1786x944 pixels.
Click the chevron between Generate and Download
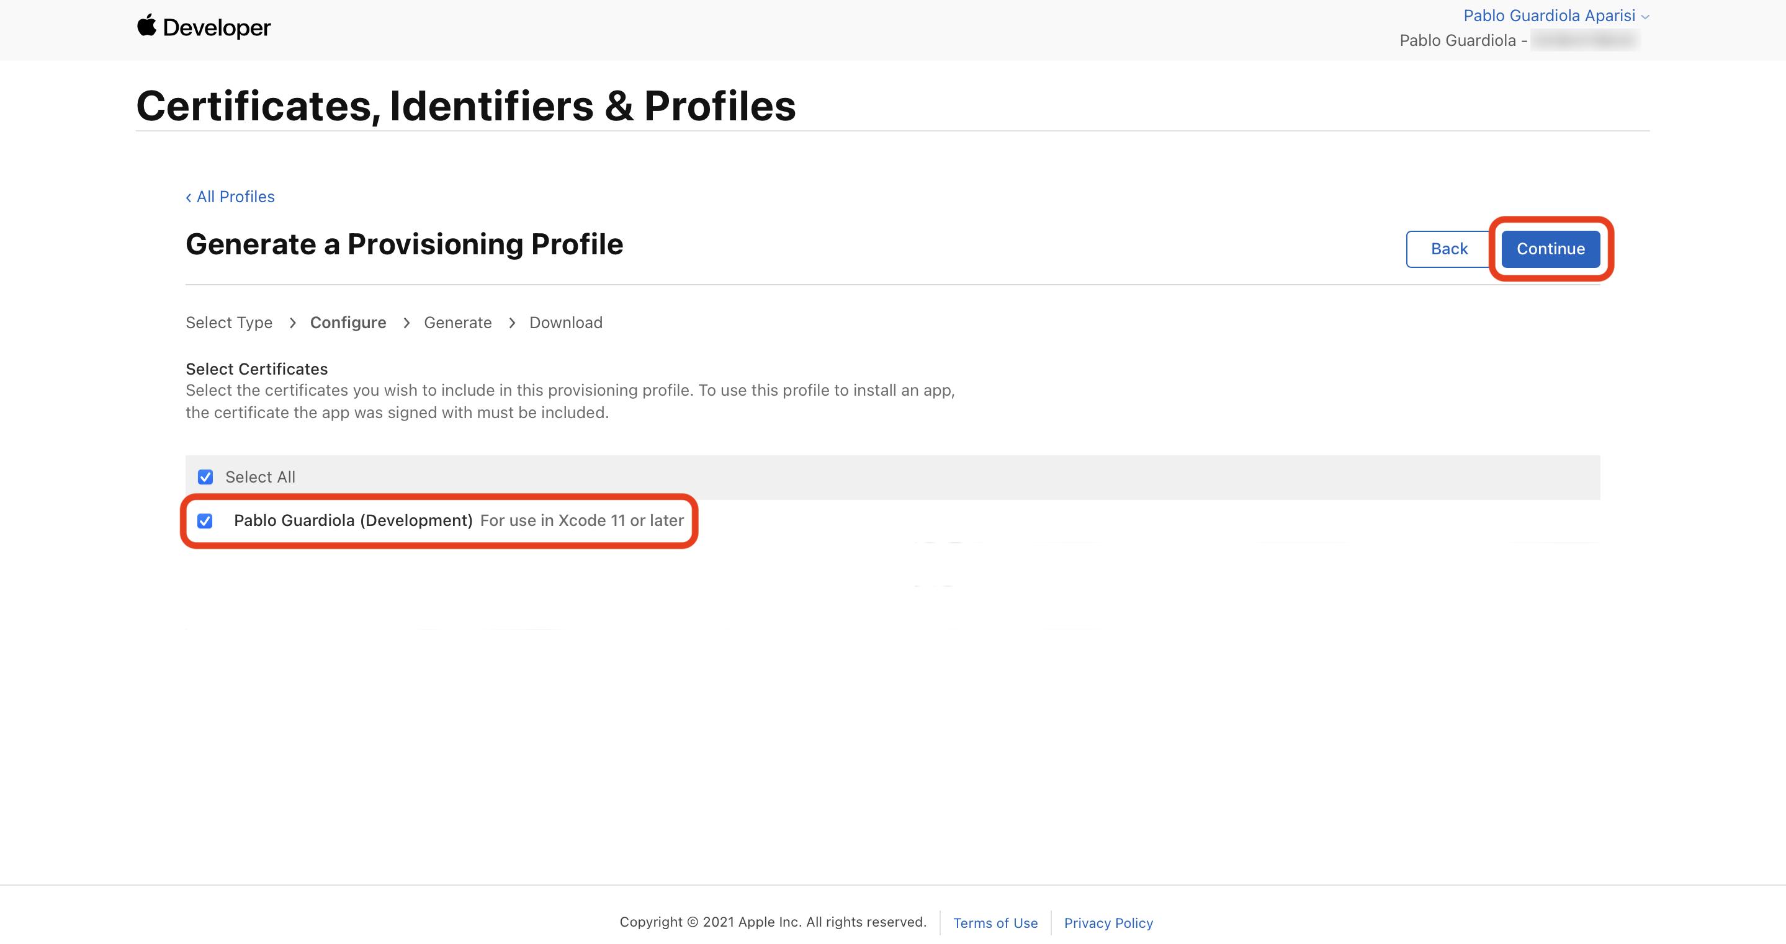(x=512, y=323)
